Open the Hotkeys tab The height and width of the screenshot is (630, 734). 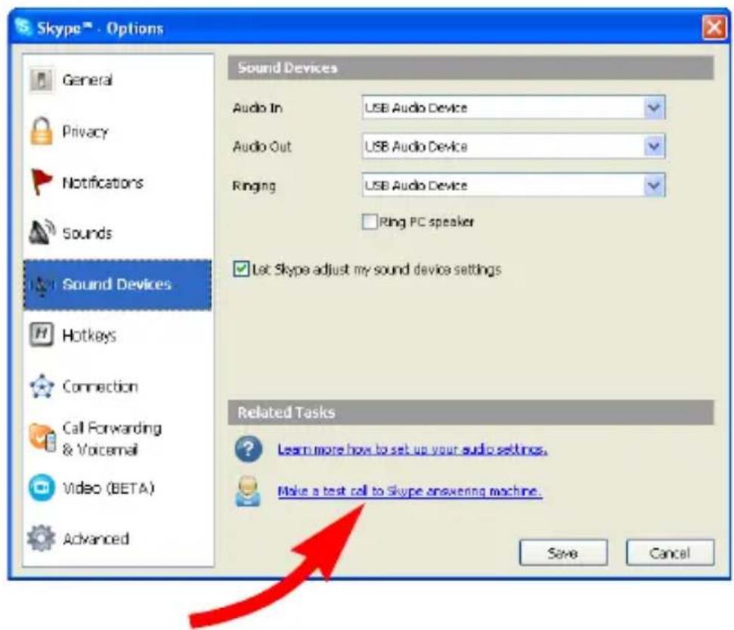[118, 335]
